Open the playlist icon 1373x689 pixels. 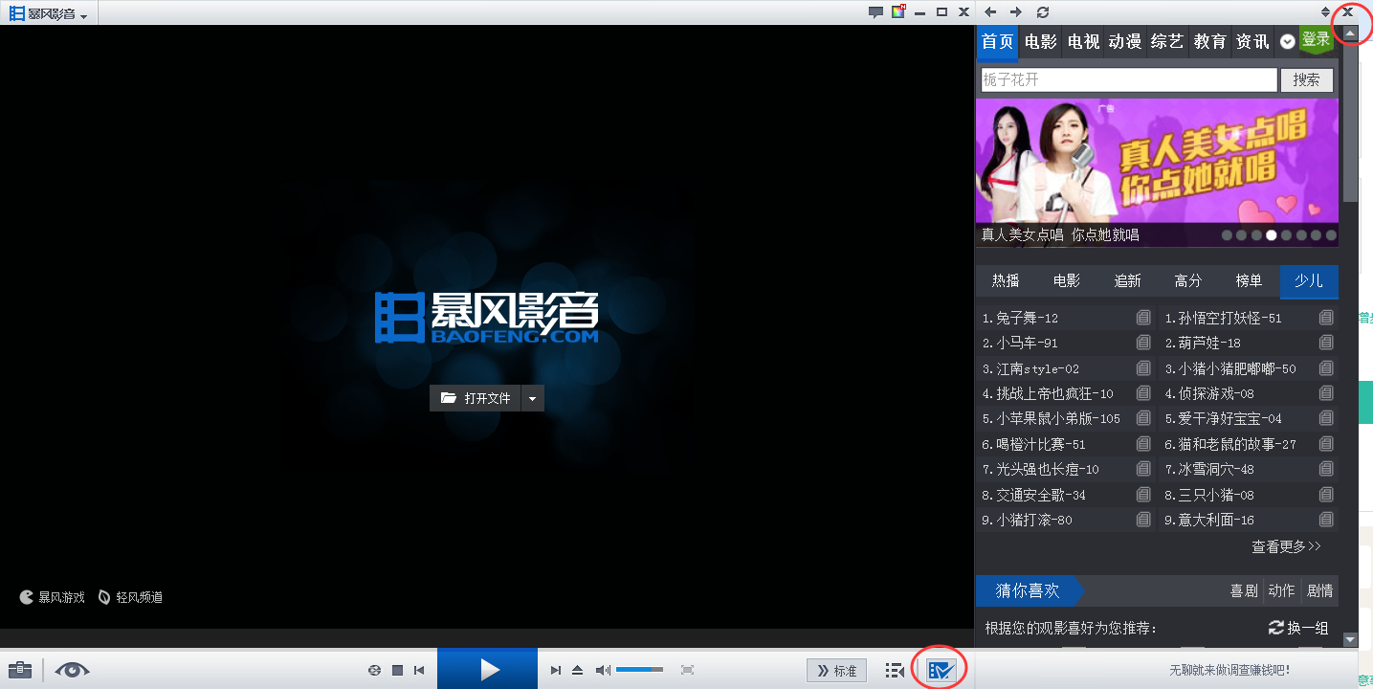(895, 671)
